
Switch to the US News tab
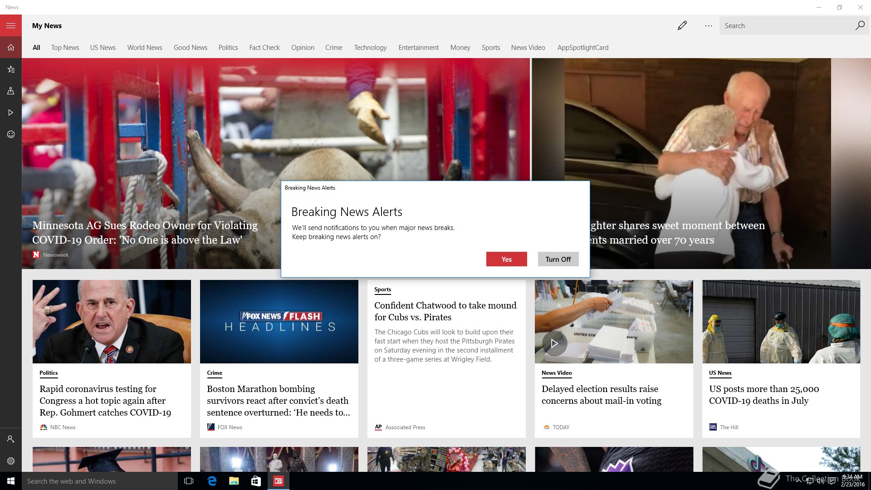103,48
